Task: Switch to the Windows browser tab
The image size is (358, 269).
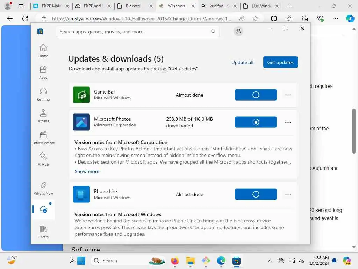Action: pyautogui.click(x=177, y=6)
